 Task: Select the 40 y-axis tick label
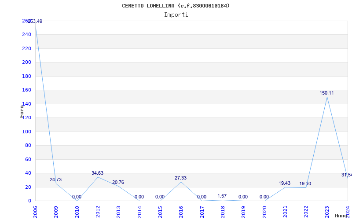click(28, 173)
